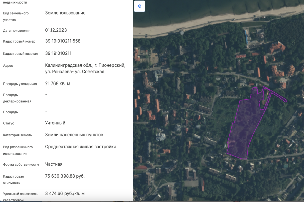Click cadastral number 39:19:010211:558
The width and height of the screenshot is (304, 202).
(62, 41)
